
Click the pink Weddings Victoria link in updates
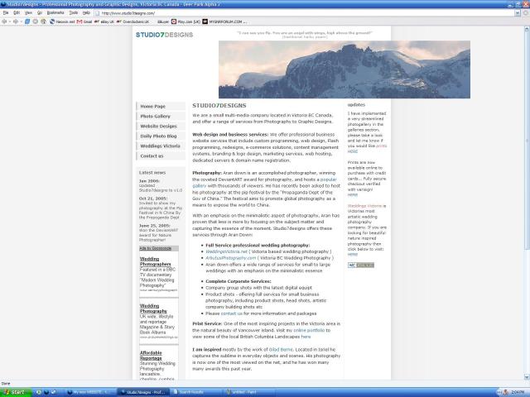(x=364, y=206)
